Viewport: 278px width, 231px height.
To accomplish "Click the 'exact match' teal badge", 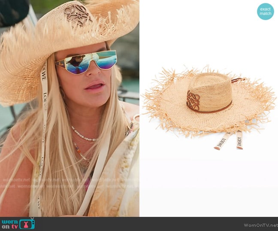I will coord(266,11).
